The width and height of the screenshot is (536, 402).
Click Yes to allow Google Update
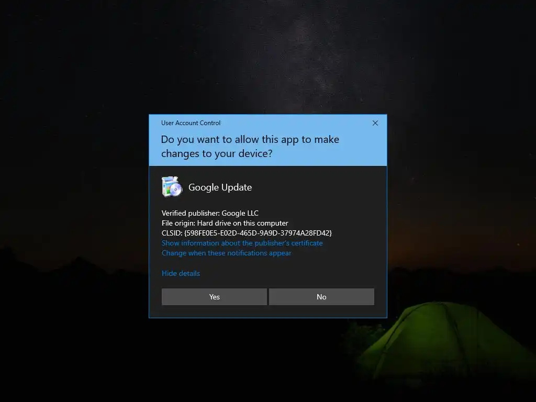[x=214, y=297]
